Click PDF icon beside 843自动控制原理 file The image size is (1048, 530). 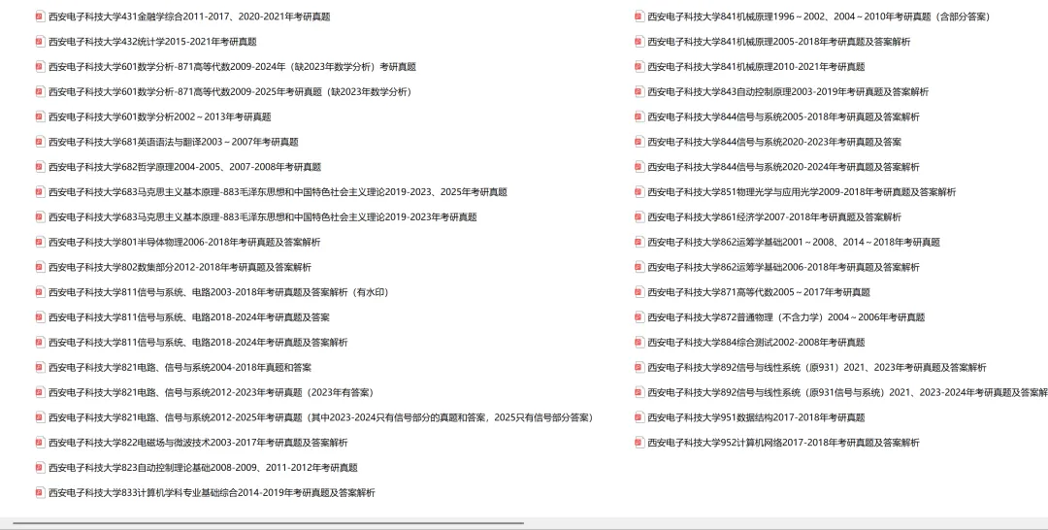coord(639,91)
